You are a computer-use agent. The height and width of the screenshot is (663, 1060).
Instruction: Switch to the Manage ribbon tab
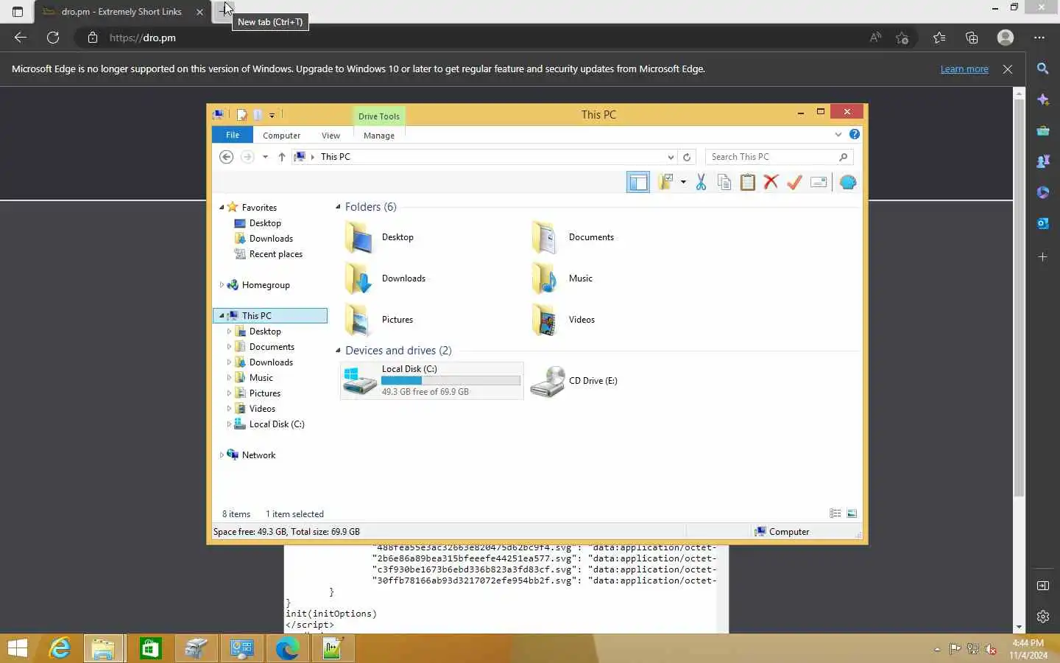click(379, 136)
